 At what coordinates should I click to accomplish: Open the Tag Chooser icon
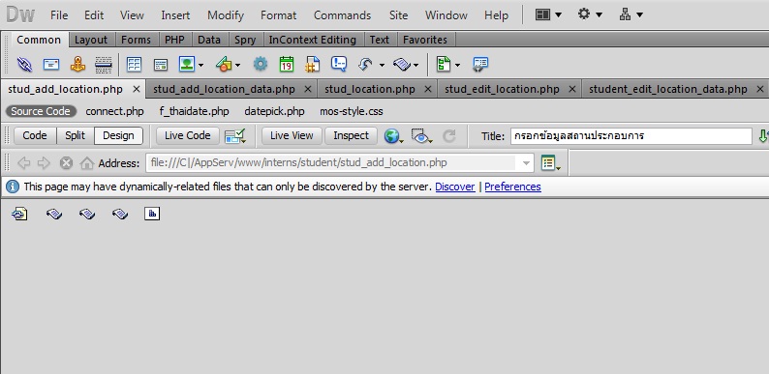tap(480, 64)
